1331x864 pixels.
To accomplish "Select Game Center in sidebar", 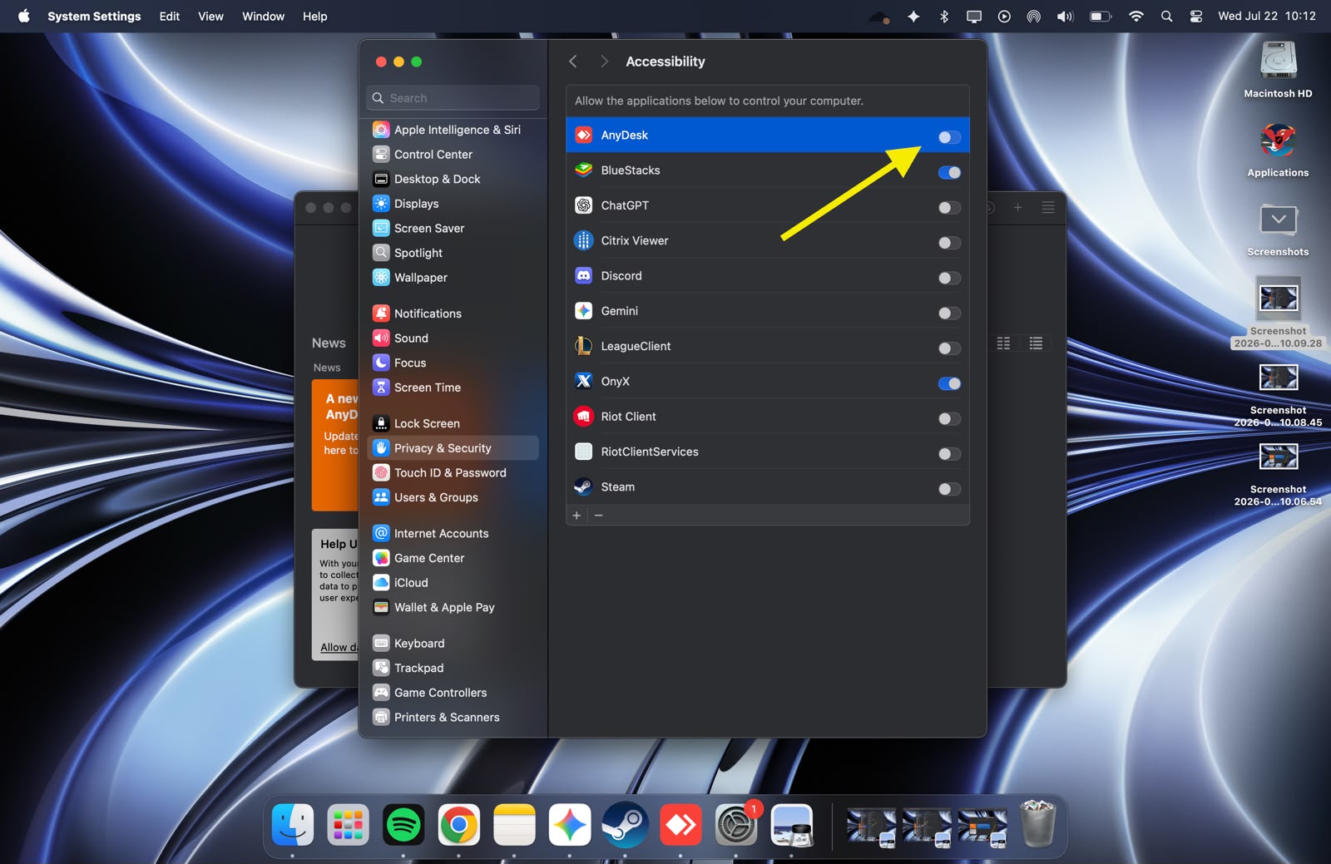I will tap(453, 558).
